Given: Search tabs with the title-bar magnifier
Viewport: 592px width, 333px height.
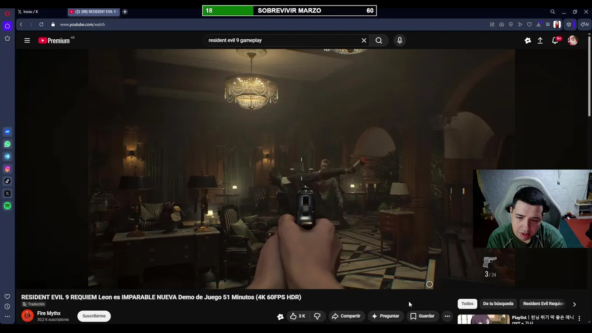Looking at the screenshot, I should coord(552,12).
